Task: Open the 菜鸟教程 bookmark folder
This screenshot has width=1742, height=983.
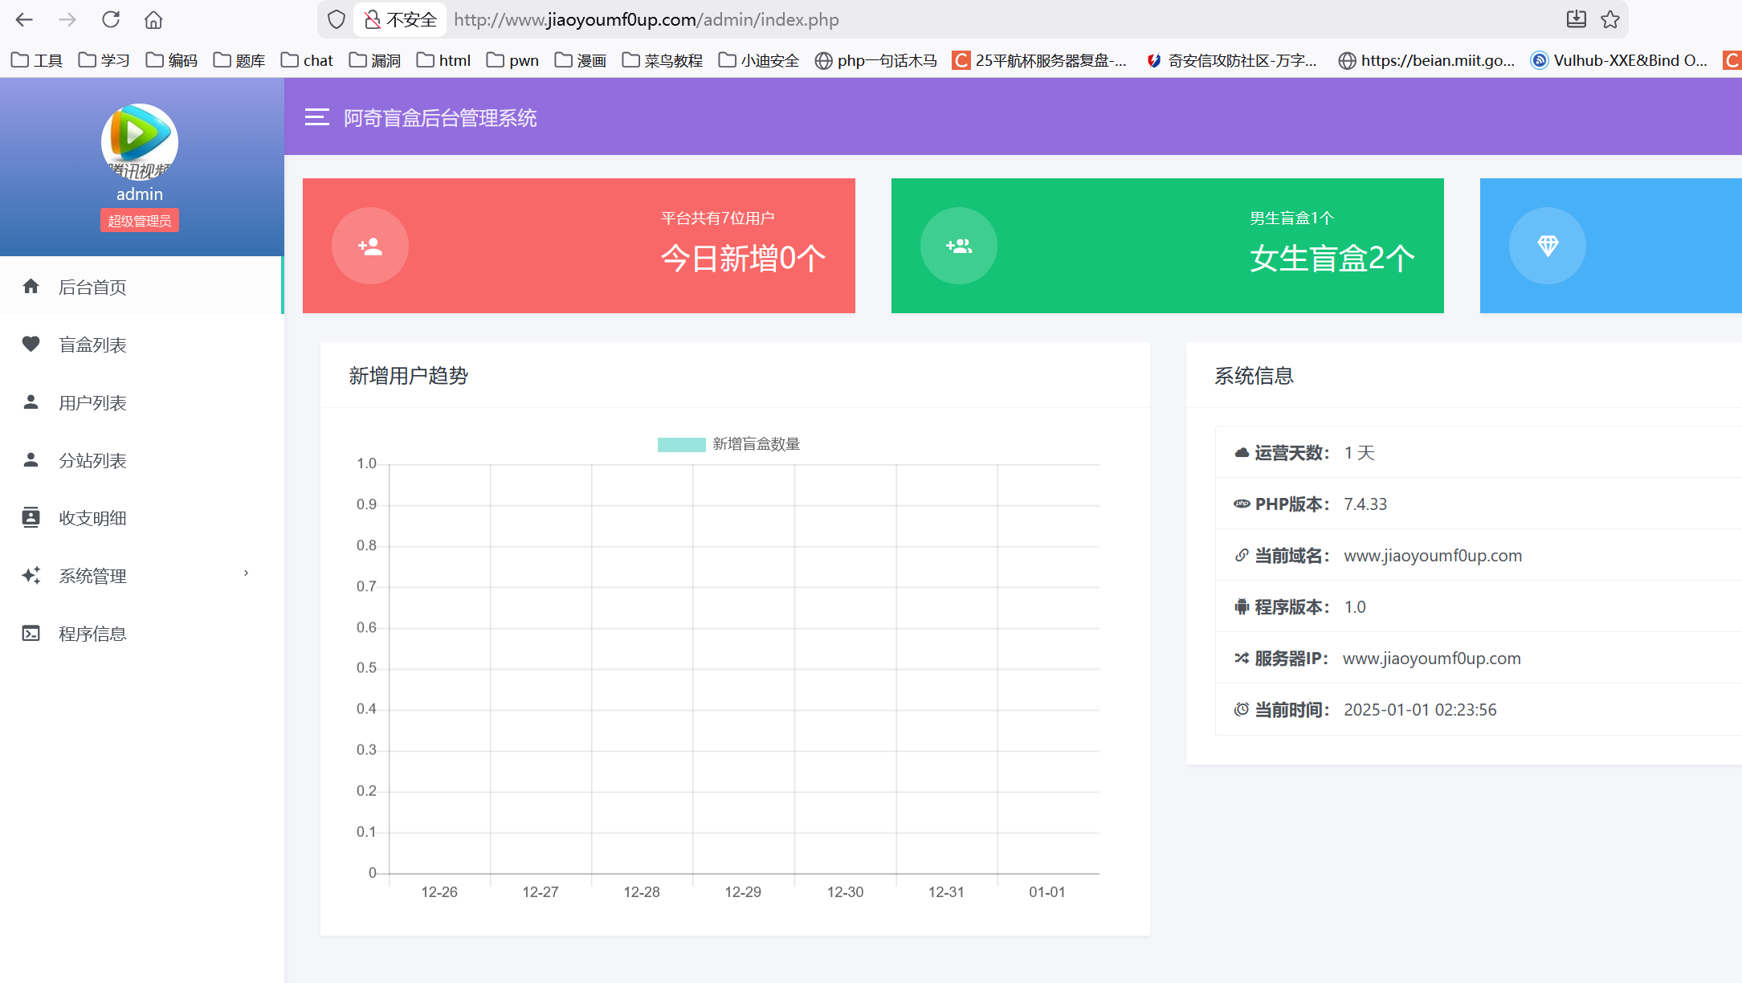Action: [663, 60]
